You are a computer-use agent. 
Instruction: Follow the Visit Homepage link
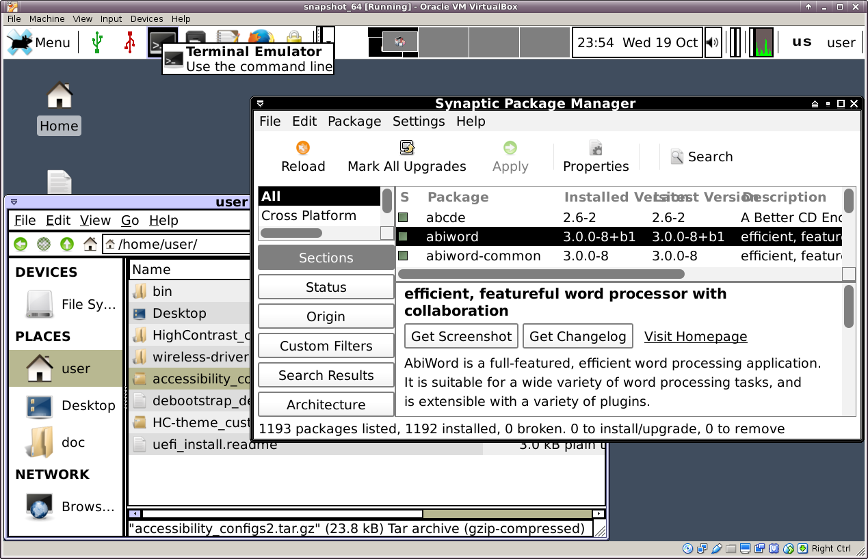click(x=696, y=336)
